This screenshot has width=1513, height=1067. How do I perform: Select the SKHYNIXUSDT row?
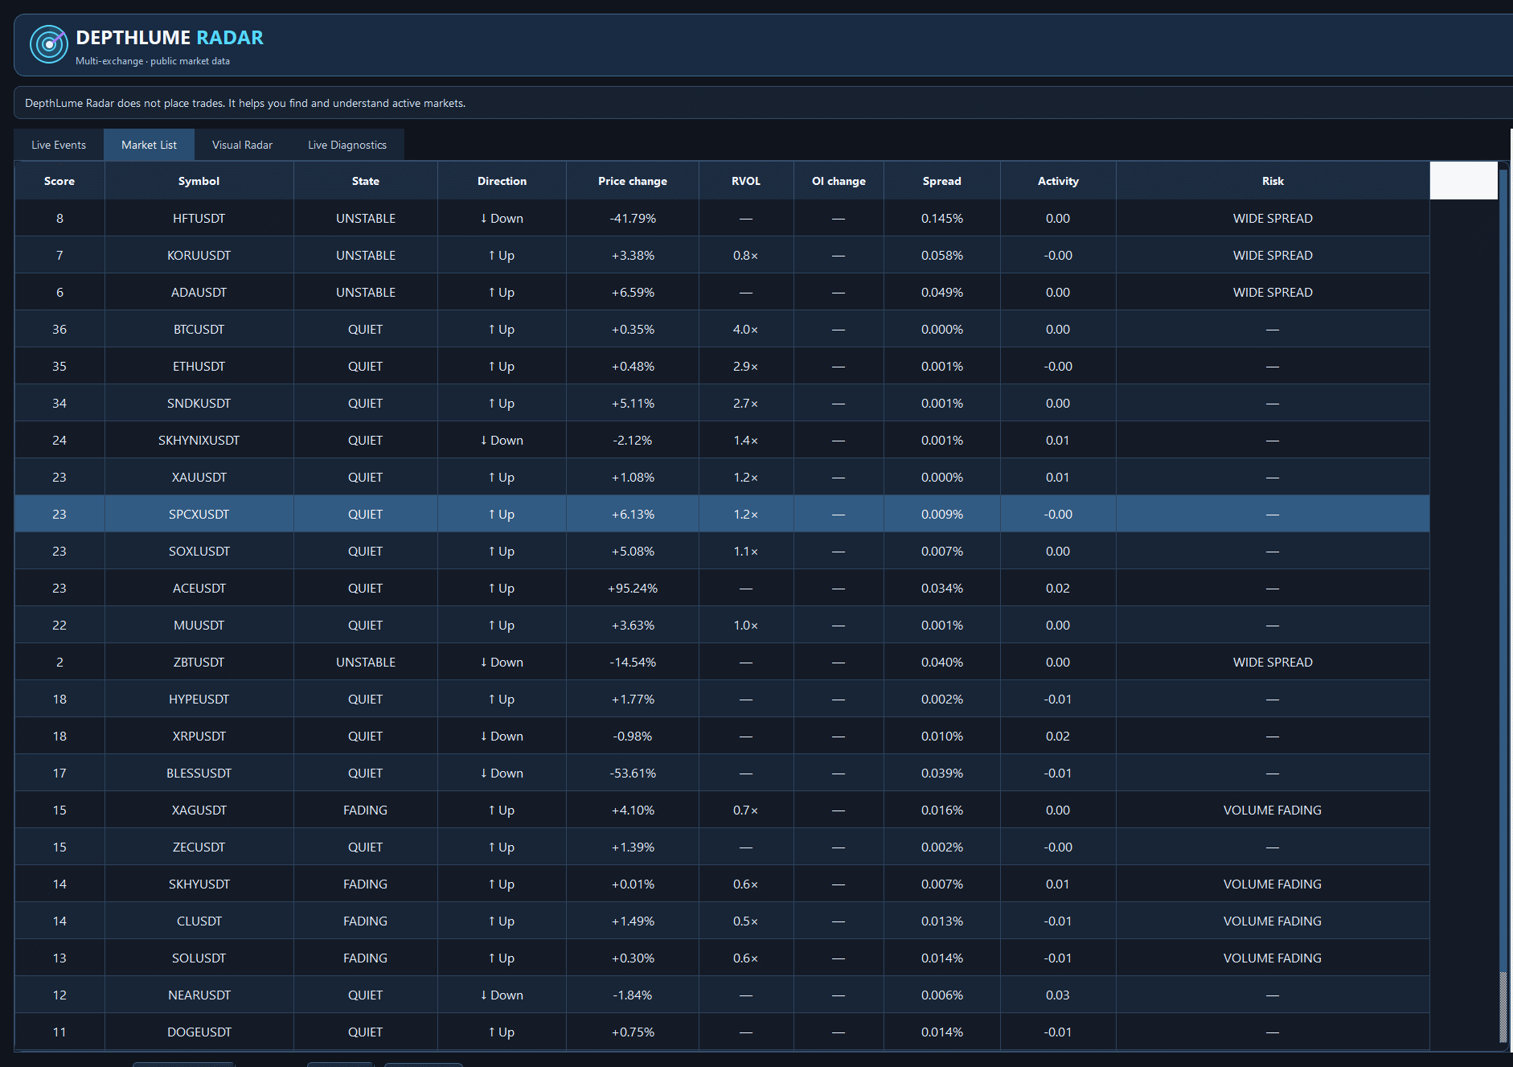(x=722, y=440)
